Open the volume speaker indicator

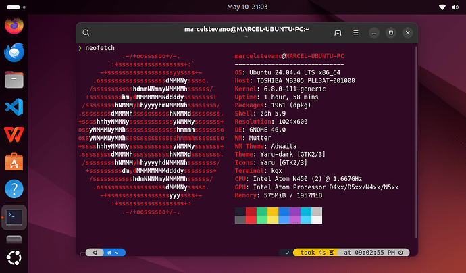[455, 7]
